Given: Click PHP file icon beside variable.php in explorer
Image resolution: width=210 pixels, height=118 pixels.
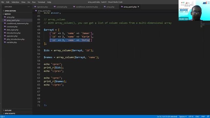Looking at the screenshot, I should (x=5, y=42).
